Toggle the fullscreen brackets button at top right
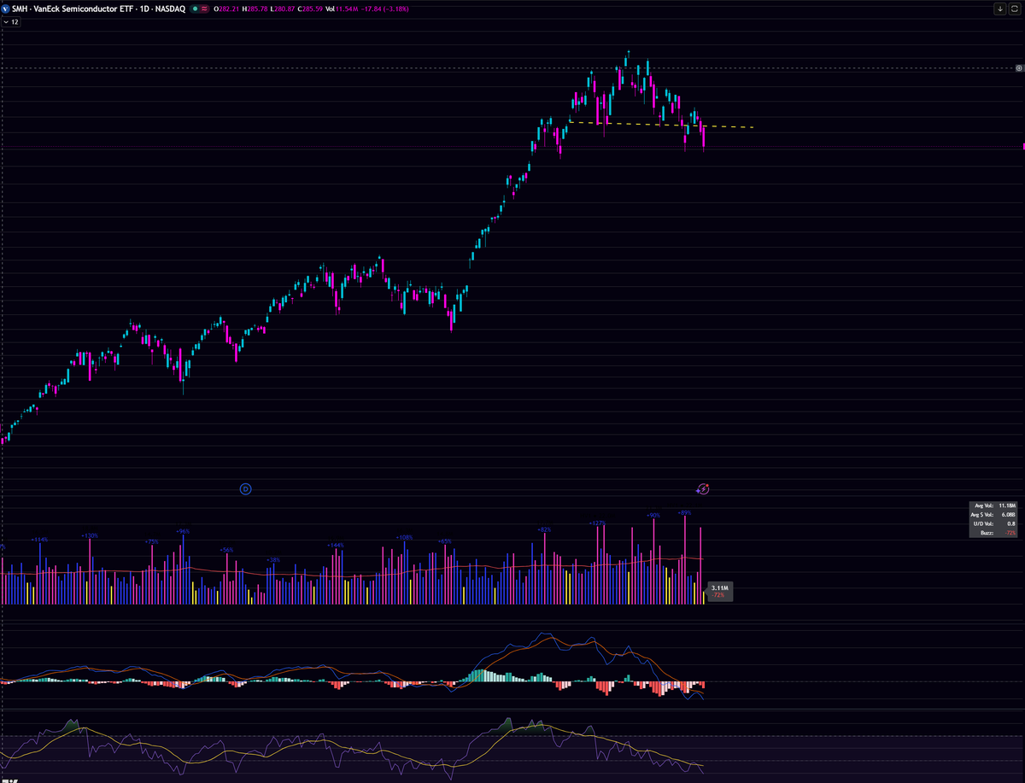The image size is (1025, 783). pyautogui.click(x=1016, y=9)
